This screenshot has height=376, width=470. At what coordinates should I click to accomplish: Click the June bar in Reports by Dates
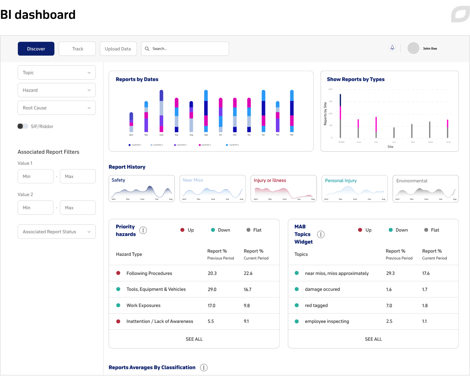pos(161,111)
